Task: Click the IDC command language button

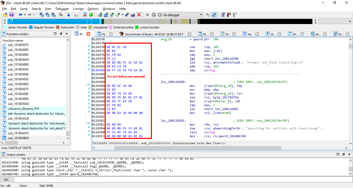Action: tap(6, 179)
